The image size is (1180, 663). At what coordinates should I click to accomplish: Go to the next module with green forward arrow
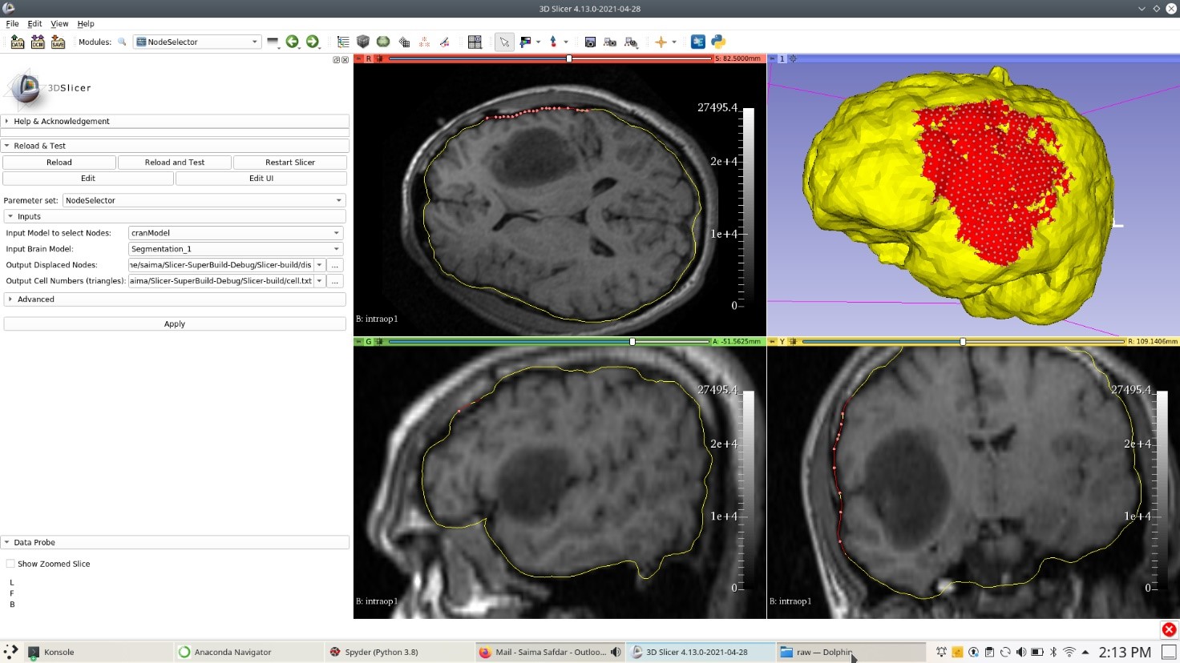pos(313,42)
